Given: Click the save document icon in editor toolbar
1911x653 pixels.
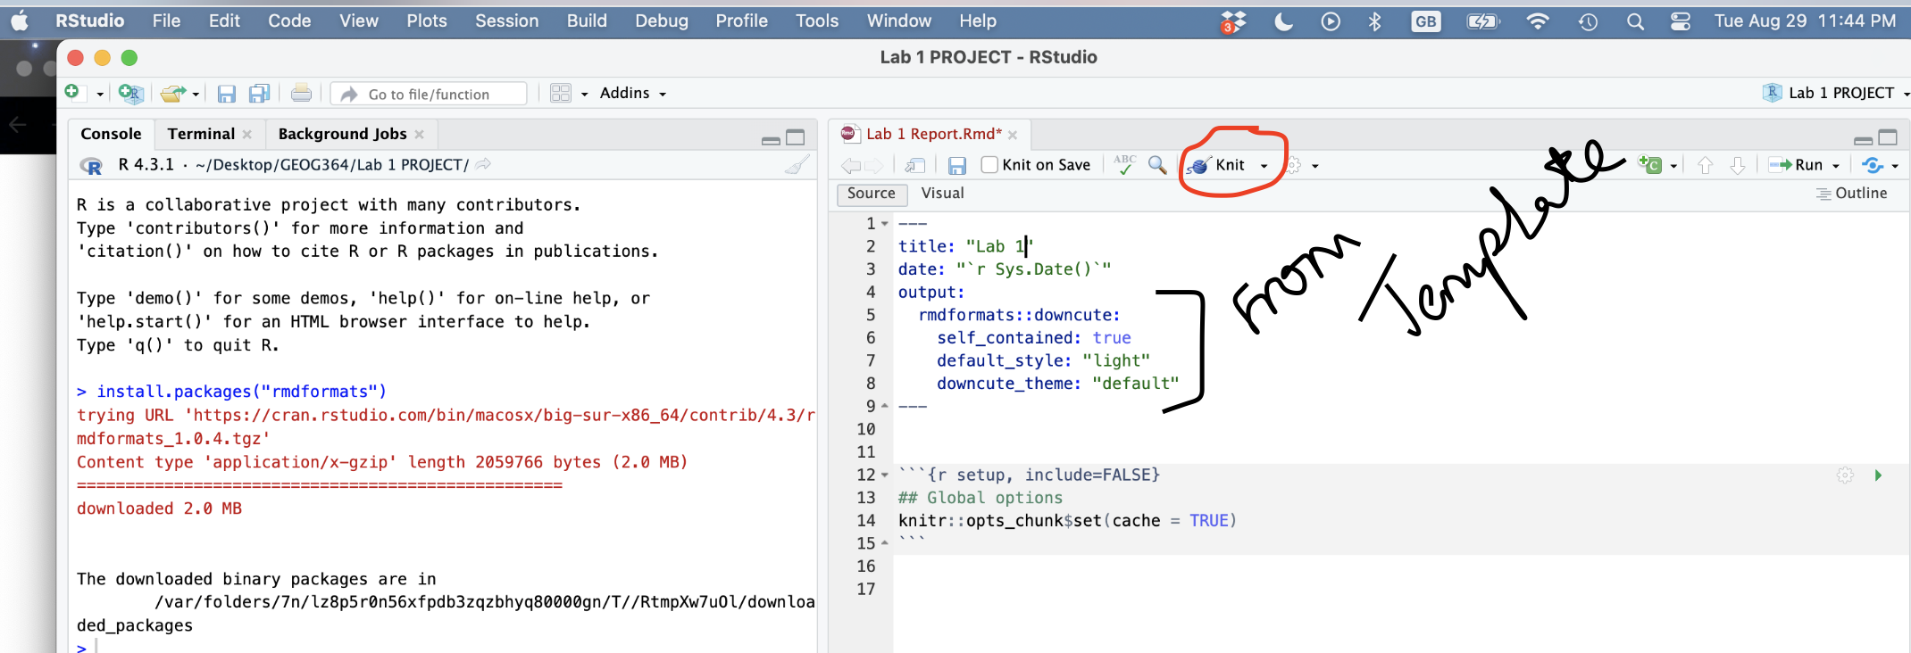Looking at the screenshot, I should [x=956, y=165].
